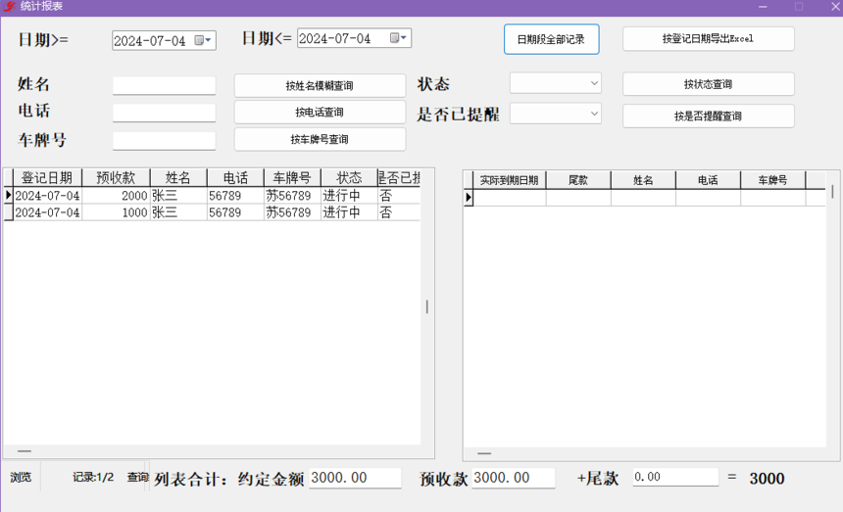Click 实际到期日期 column header
This screenshot has height=512, width=843.
tap(509, 180)
